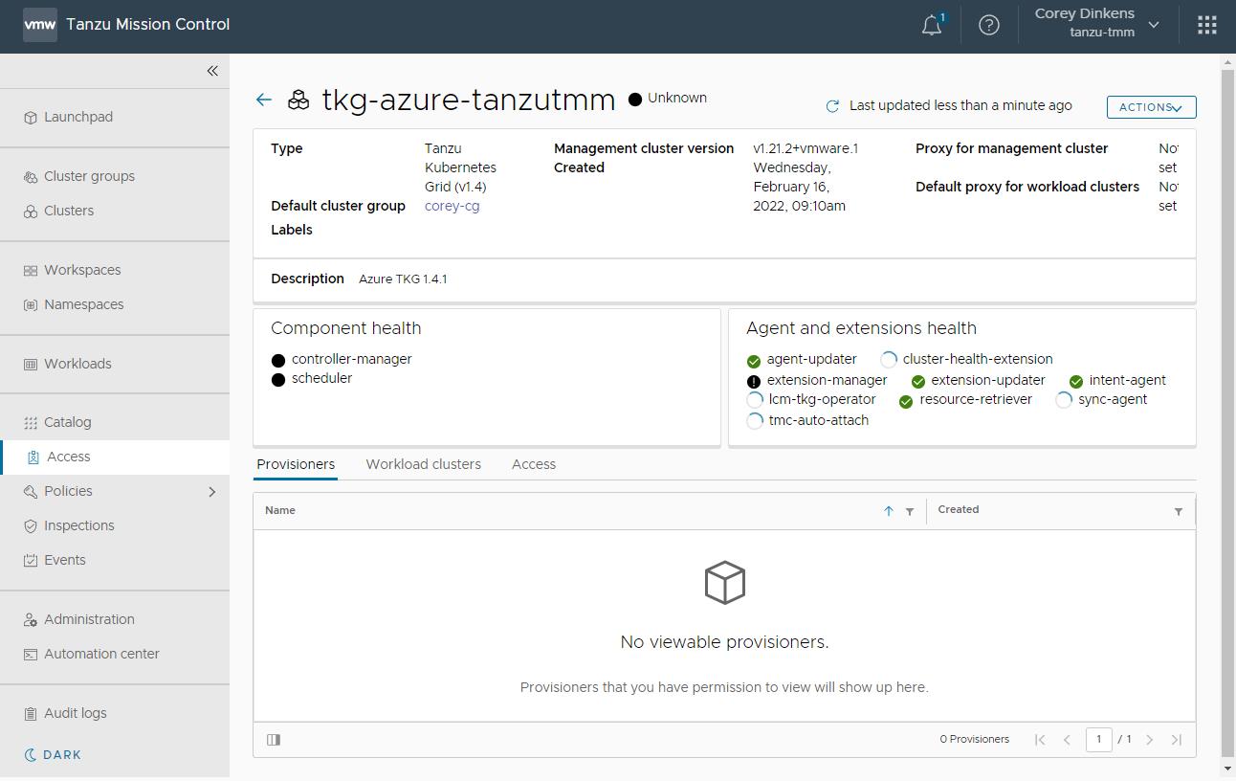Click the VMware logo icon
The image size is (1236, 781).
(x=39, y=25)
